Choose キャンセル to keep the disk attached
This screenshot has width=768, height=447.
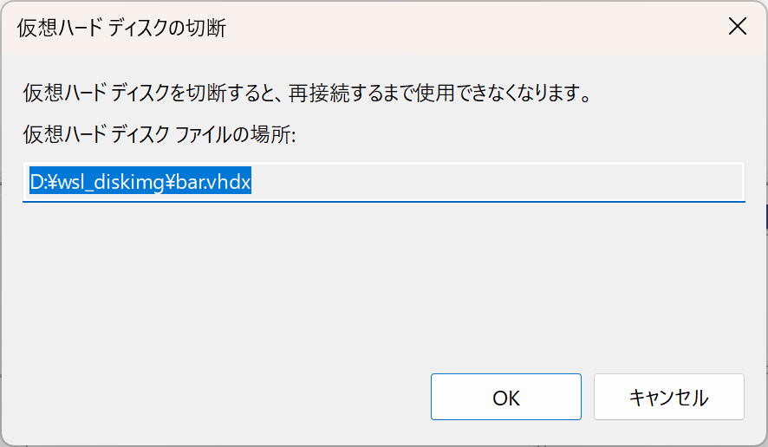tap(668, 397)
